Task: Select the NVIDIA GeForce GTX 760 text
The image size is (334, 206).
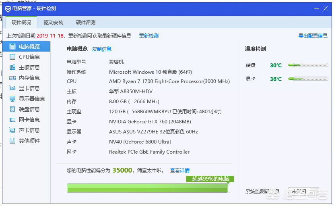Action: point(150,122)
